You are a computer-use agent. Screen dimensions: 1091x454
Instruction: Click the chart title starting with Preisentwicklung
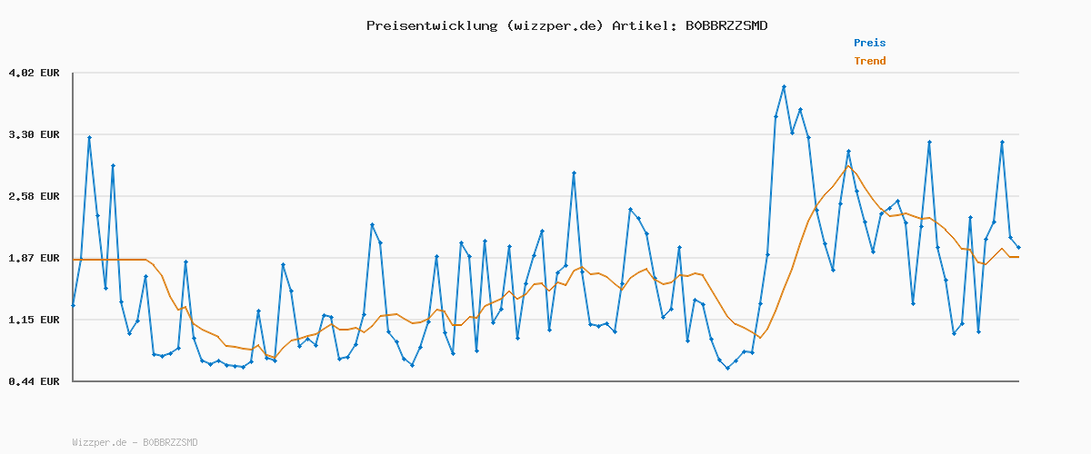pos(566,25)
